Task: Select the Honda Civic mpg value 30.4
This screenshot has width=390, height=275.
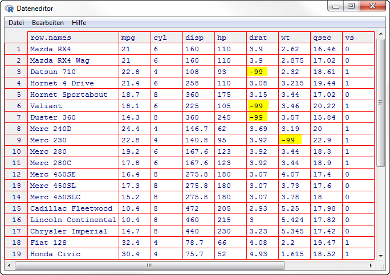Action: point(135,254)
